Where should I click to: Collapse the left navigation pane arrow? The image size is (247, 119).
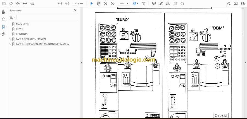point(81,63)
